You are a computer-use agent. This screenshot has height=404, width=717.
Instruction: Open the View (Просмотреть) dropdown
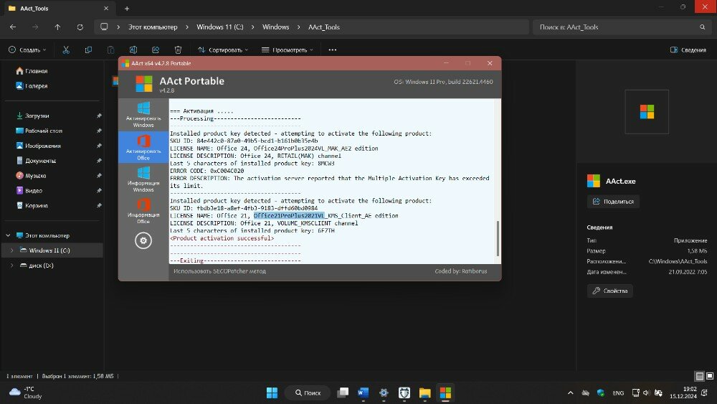point(288,50)
